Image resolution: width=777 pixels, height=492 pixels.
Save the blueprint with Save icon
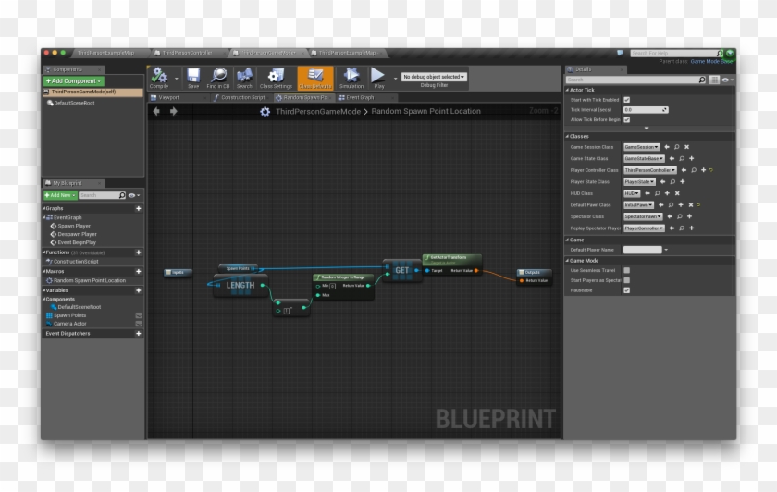point(193,78)
